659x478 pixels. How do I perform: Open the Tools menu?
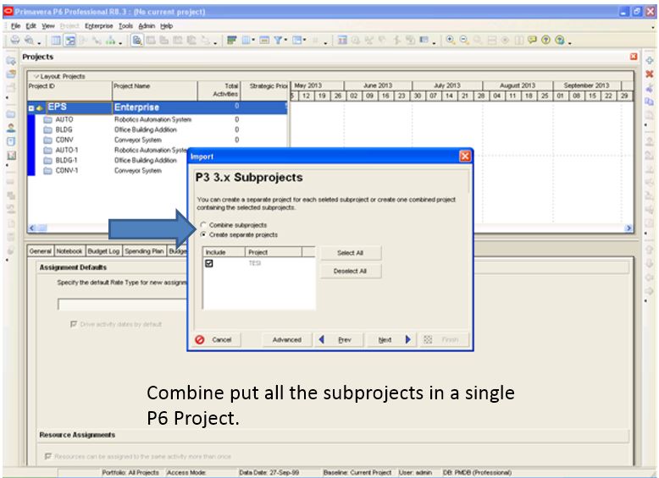(125, 26)
